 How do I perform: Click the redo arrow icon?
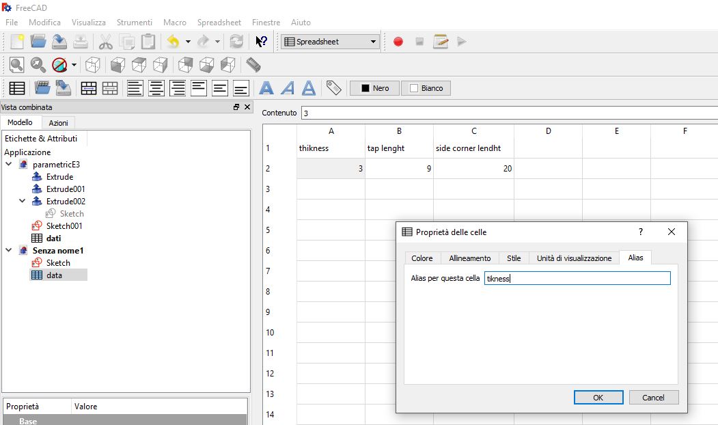pos(203,42)
